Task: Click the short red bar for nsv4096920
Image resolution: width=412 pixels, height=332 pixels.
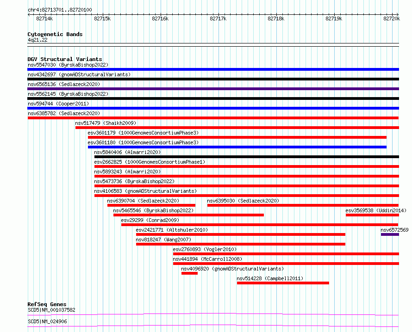Action: click(189, 273)
